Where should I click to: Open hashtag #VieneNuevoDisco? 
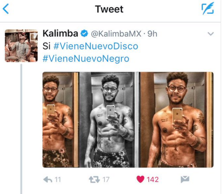(x=96, y=46)
